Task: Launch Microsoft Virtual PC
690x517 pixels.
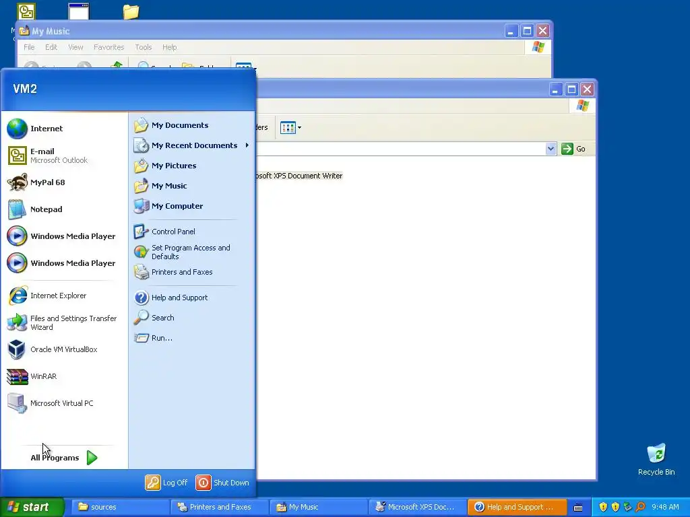Action: point(64,403)
